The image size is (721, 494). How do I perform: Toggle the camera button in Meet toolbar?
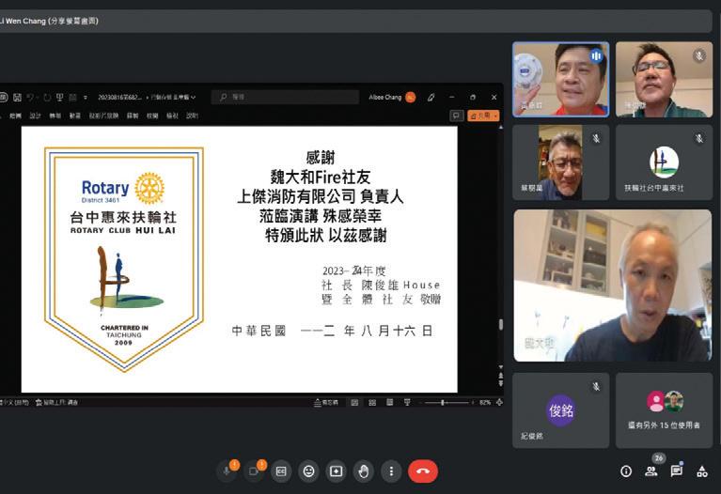254,471
